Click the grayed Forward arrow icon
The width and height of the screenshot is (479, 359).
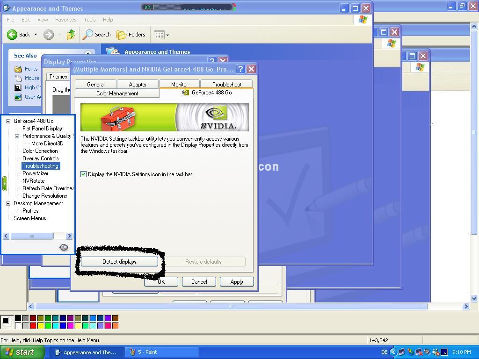click(x=48, y=35)
